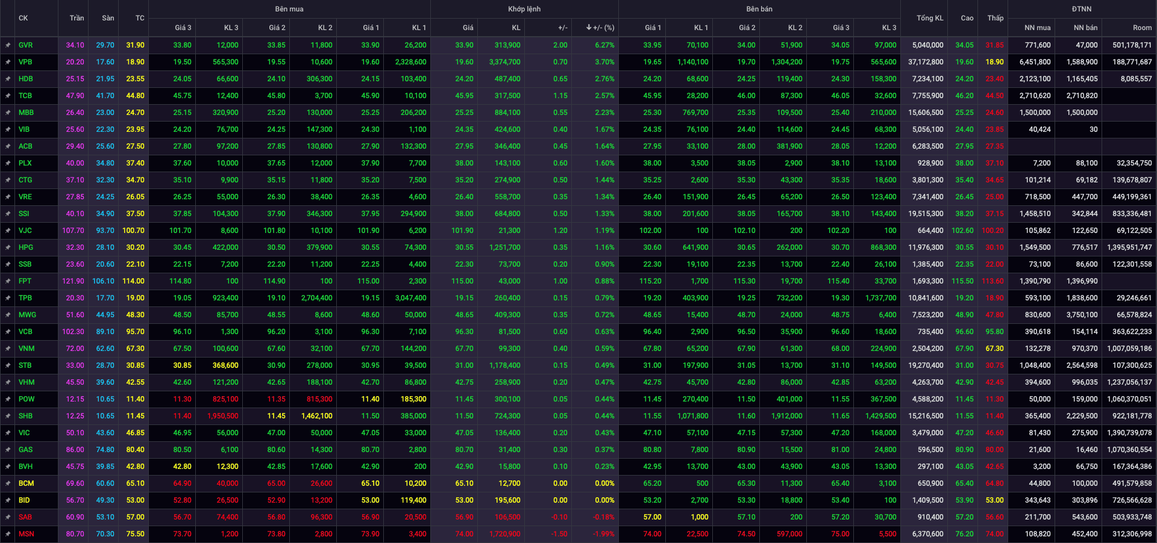This screenshot has width=1157, height=543.
Task: Pin the SSI row
Action: pyautogui.click(x=8, y=214)
